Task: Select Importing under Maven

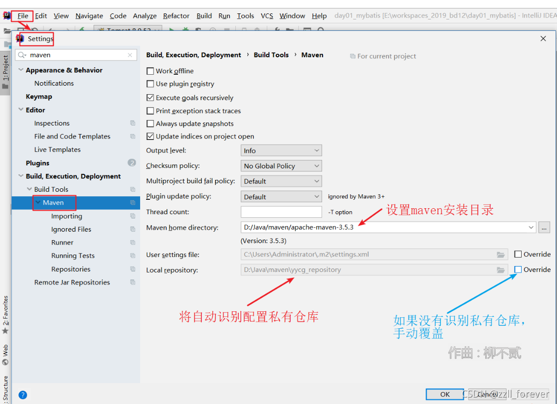Action: (66, 216)
